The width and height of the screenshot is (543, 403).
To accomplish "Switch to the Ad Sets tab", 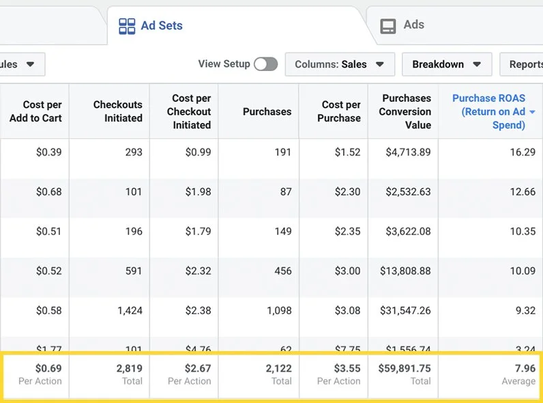I will (161, 26).
